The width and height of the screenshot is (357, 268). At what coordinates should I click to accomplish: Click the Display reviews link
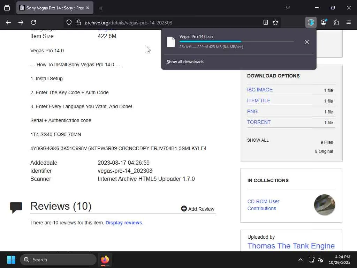(x=124, y=223)
